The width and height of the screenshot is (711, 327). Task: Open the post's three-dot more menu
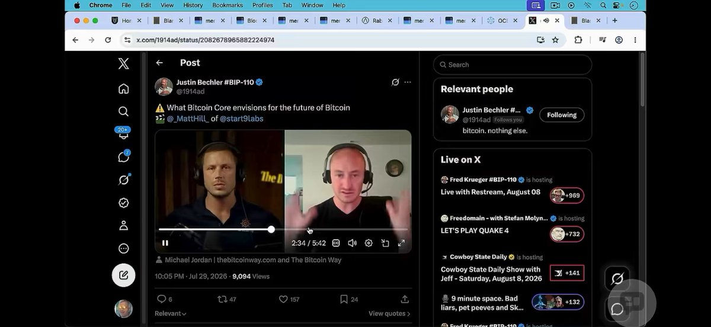pyautogui.click(x=408, y=82)
